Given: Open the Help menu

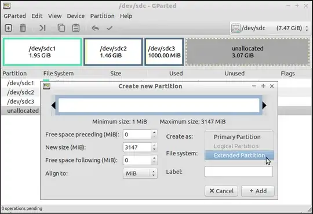Looking at the screenshot, I should pos(126,16).
